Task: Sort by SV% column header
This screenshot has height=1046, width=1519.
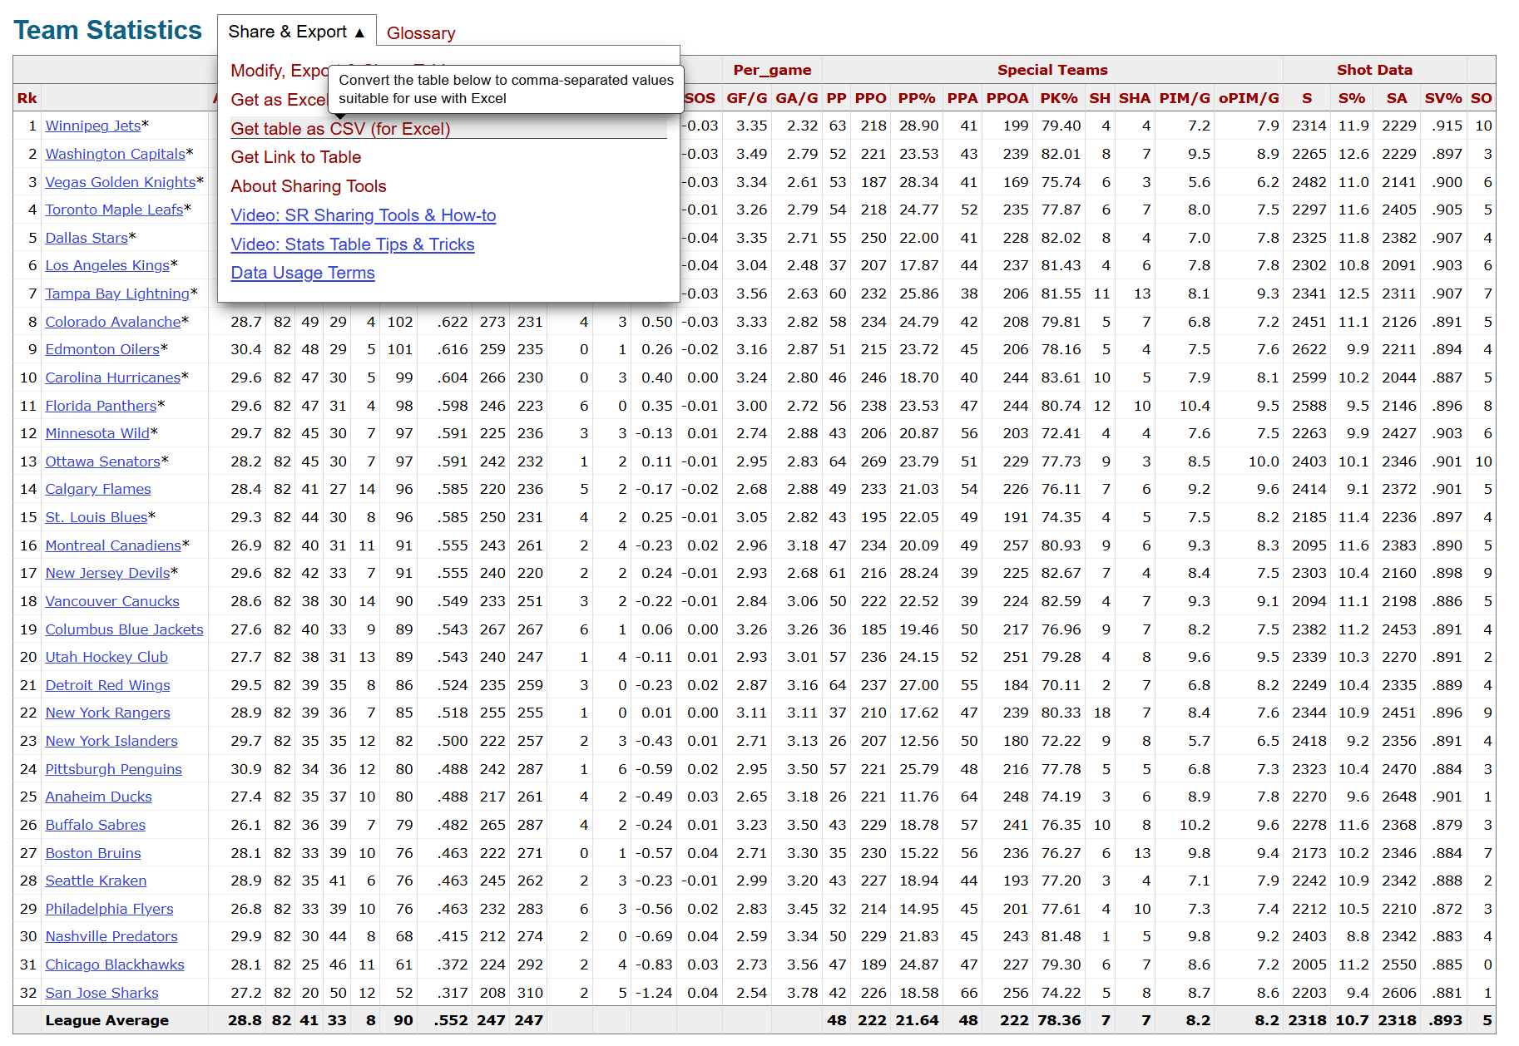Action: coord(1442,98)
